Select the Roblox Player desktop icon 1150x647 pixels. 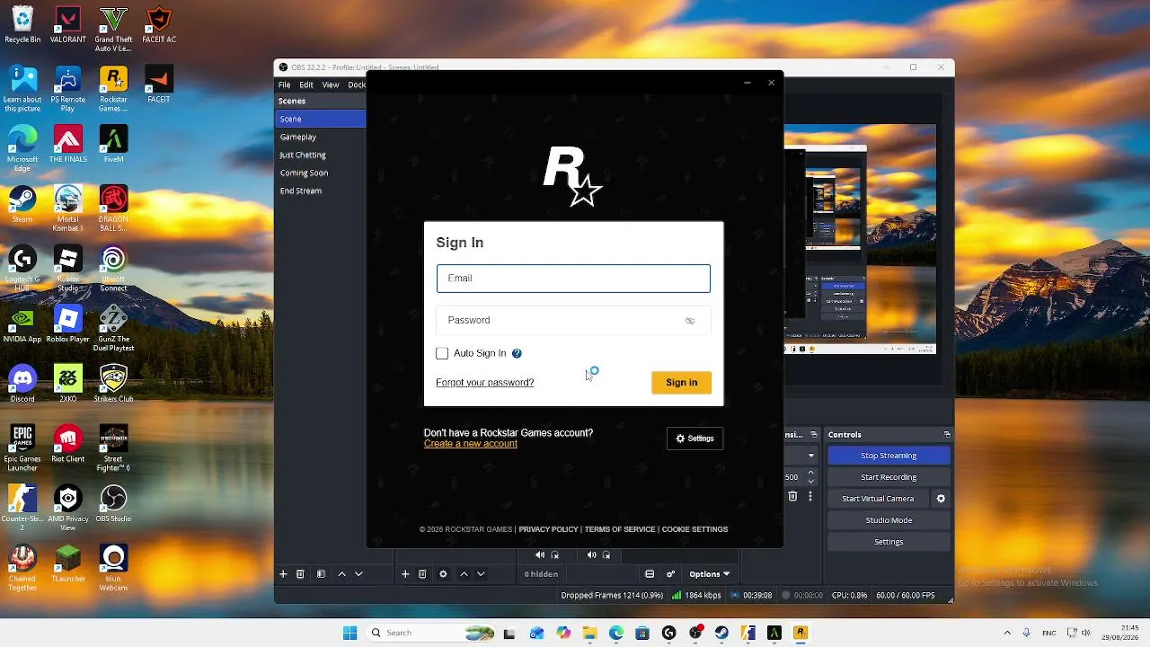[x=68, y=323]
